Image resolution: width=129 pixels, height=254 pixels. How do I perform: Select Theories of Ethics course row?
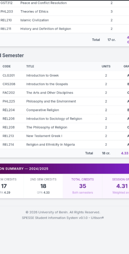point(65,12)
